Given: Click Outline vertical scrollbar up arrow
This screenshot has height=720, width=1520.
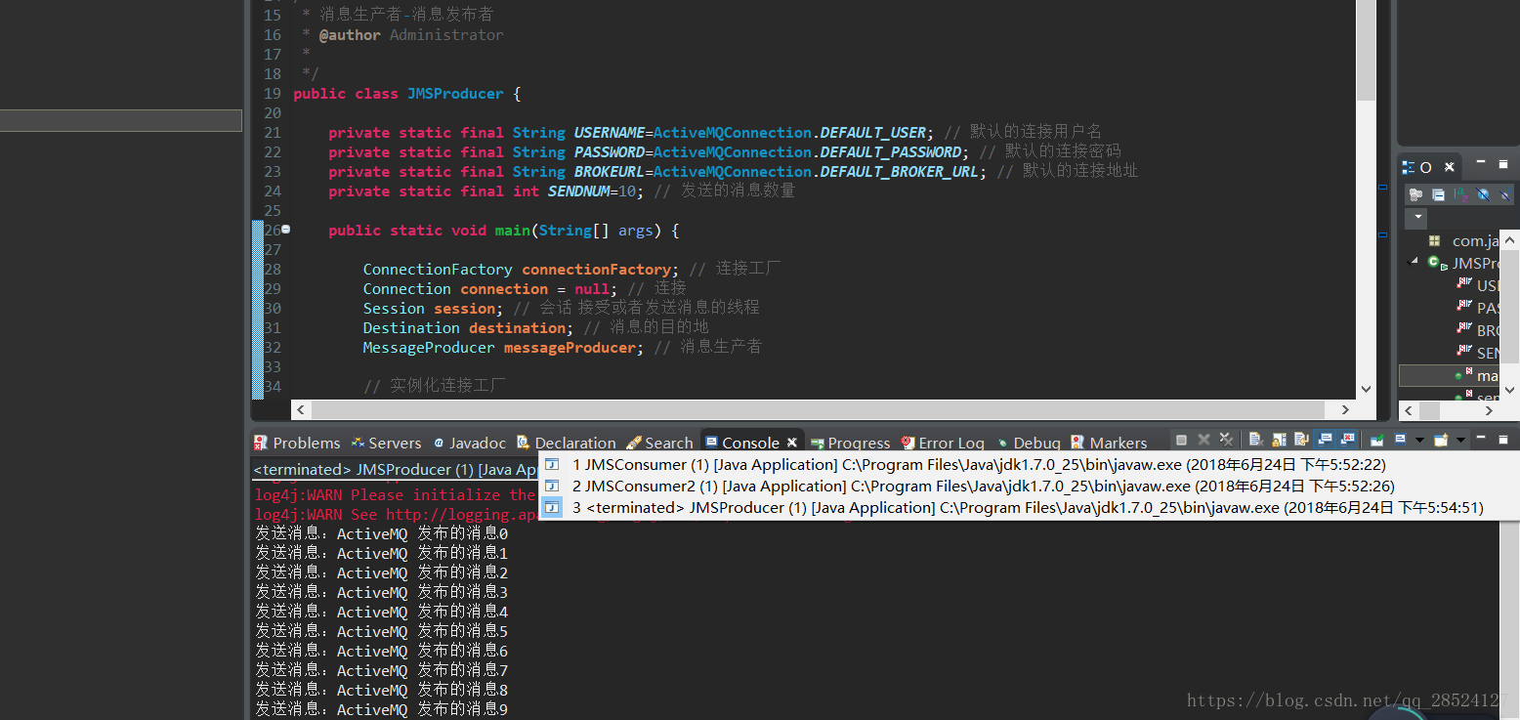Looking at the screenshot, I should [1509, 240].
